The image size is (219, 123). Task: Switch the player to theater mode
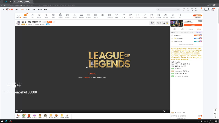point(164,111)
